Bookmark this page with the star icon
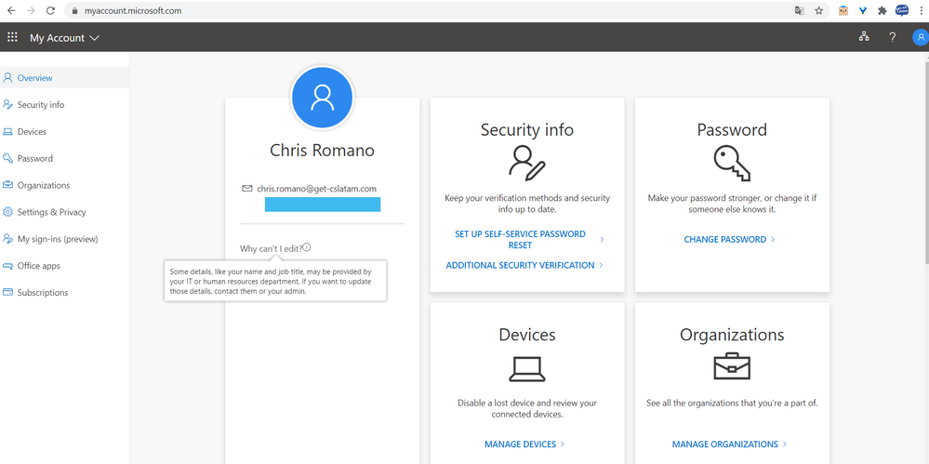The width and height of the screenshot is (929, 464). pyautogui.click(x=818, y=10)
